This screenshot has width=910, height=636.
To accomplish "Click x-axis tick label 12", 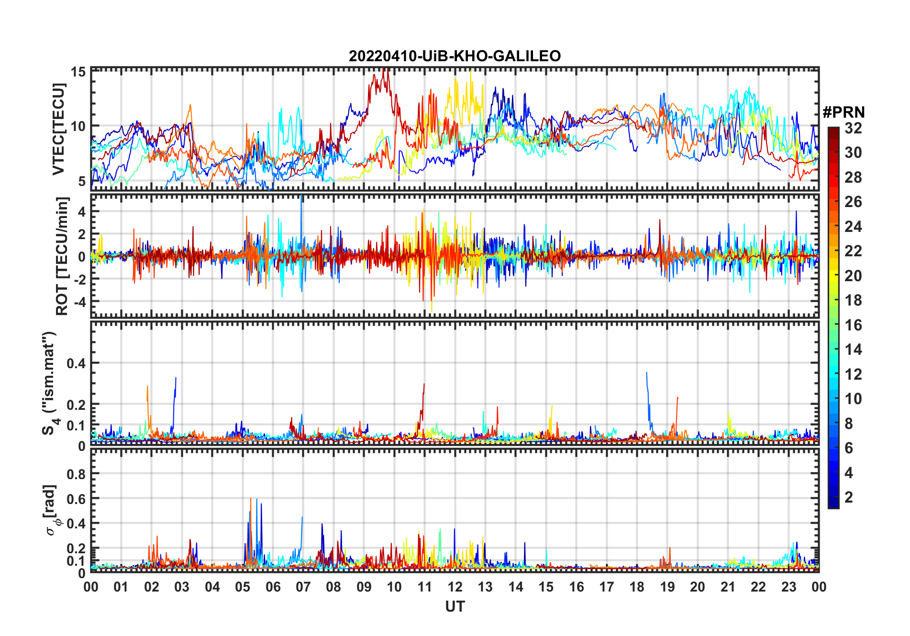I will click(x=455, y=587).
